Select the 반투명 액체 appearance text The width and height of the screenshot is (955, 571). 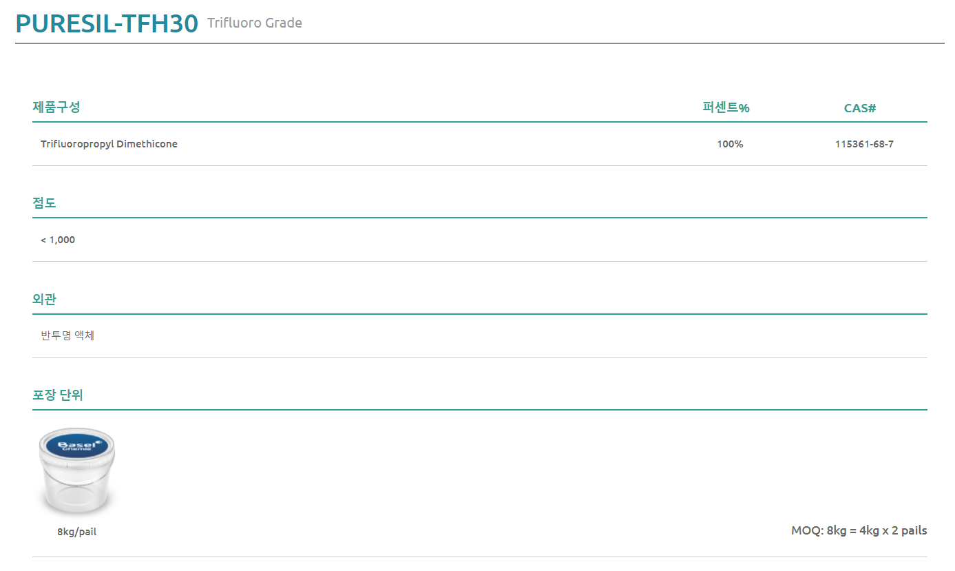(x=67, y=336)
